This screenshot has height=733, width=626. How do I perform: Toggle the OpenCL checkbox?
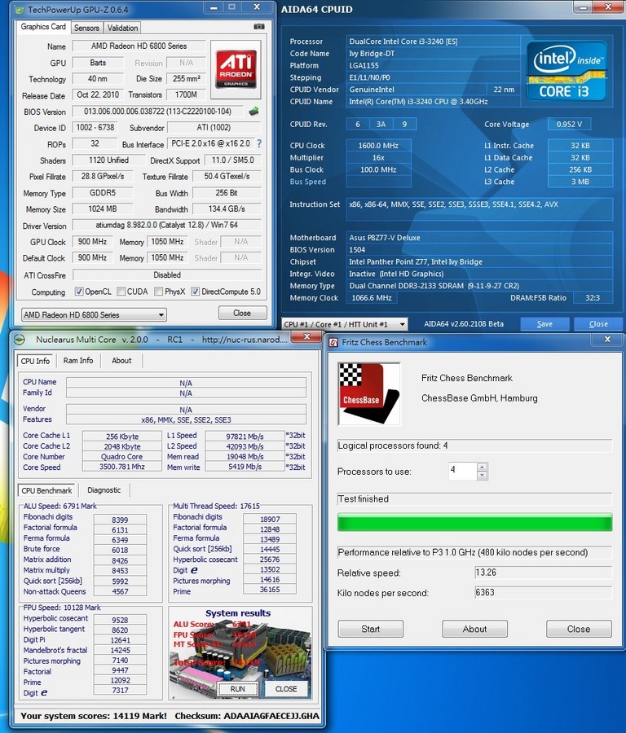[x=79, y=292]
